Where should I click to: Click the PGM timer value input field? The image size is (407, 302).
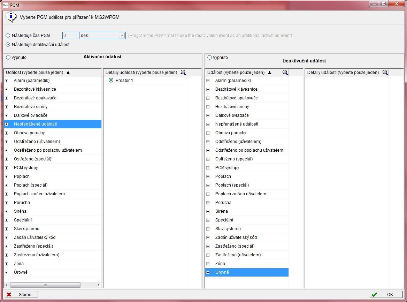(69, 36)
